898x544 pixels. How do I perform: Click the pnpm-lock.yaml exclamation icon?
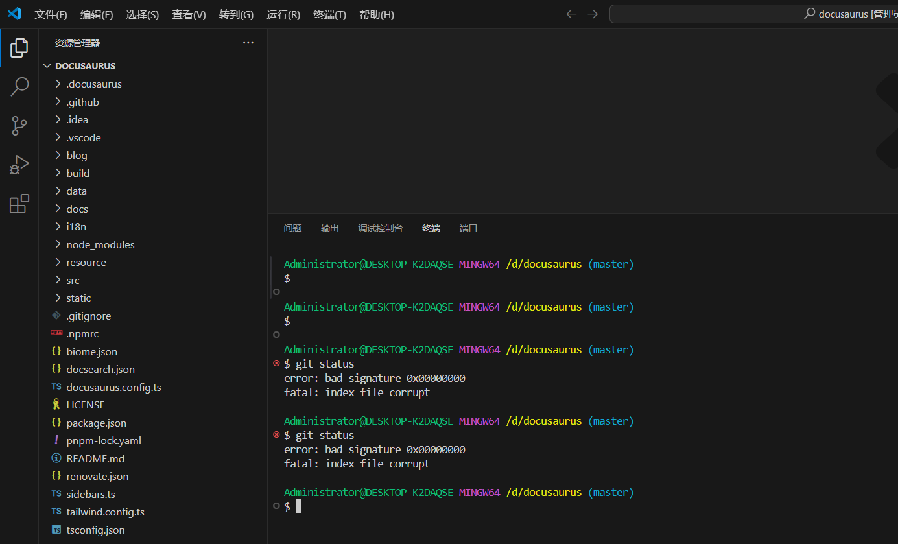coord(56,440)
